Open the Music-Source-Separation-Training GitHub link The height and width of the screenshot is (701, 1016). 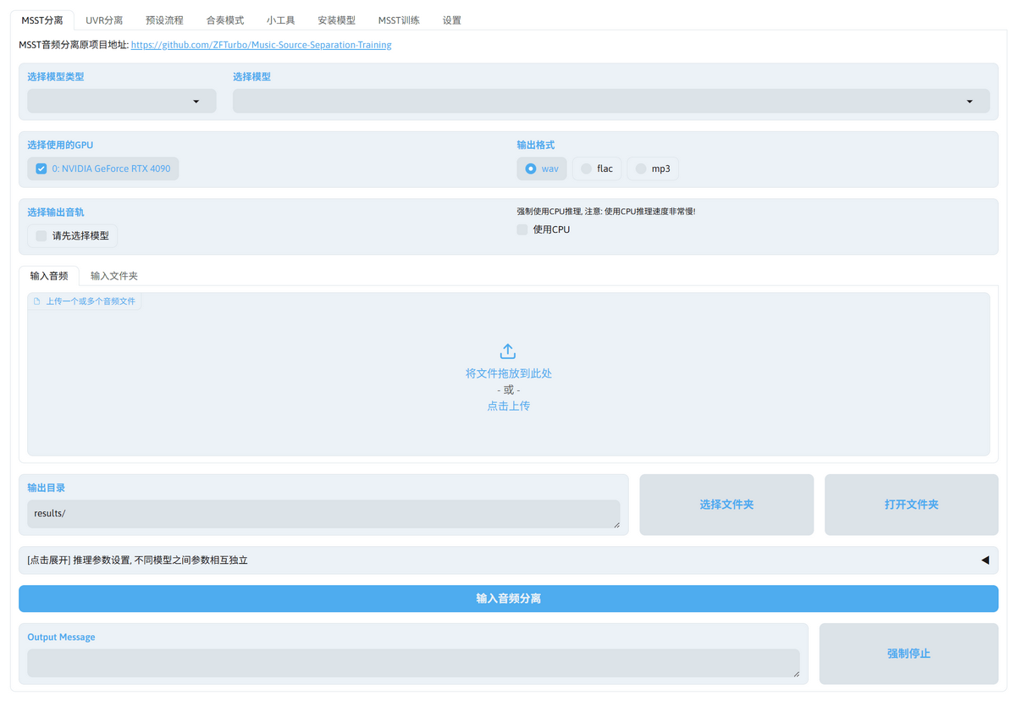point(261,45)
